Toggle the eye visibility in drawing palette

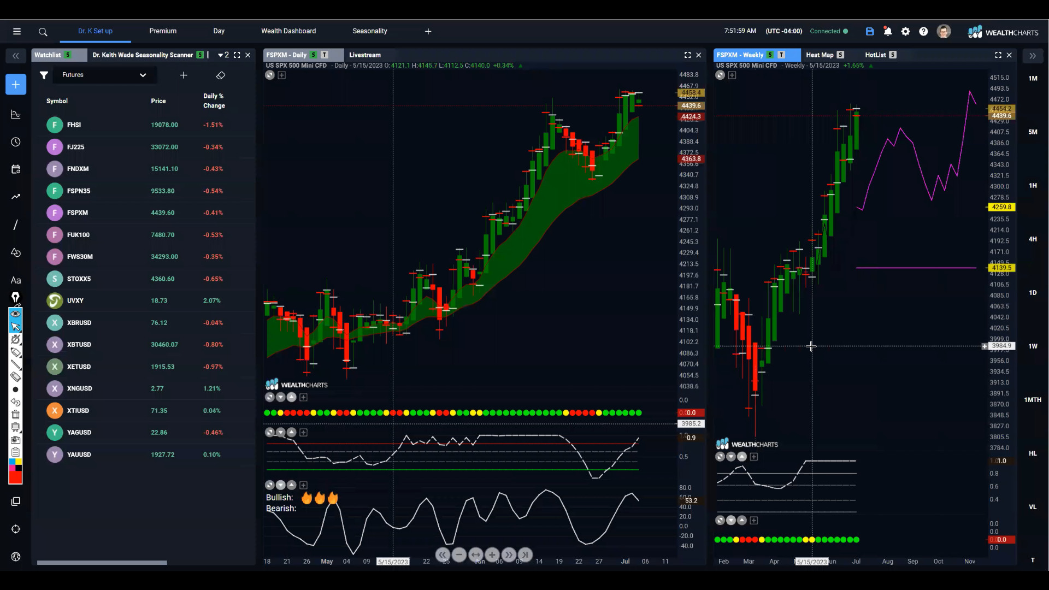[x=15, y=314]
